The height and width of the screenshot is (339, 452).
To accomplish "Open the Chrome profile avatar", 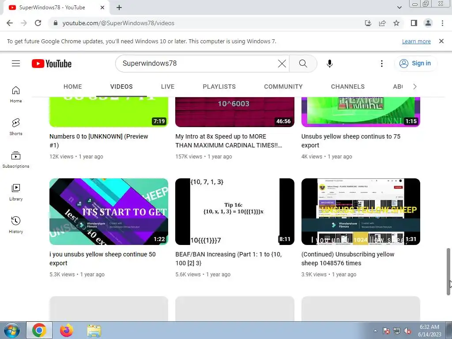I will [x=428, y=23].
